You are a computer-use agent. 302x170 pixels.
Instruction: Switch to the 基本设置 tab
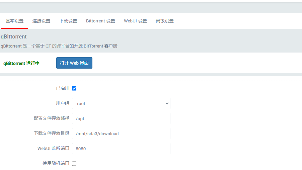(x=15, y=21)
